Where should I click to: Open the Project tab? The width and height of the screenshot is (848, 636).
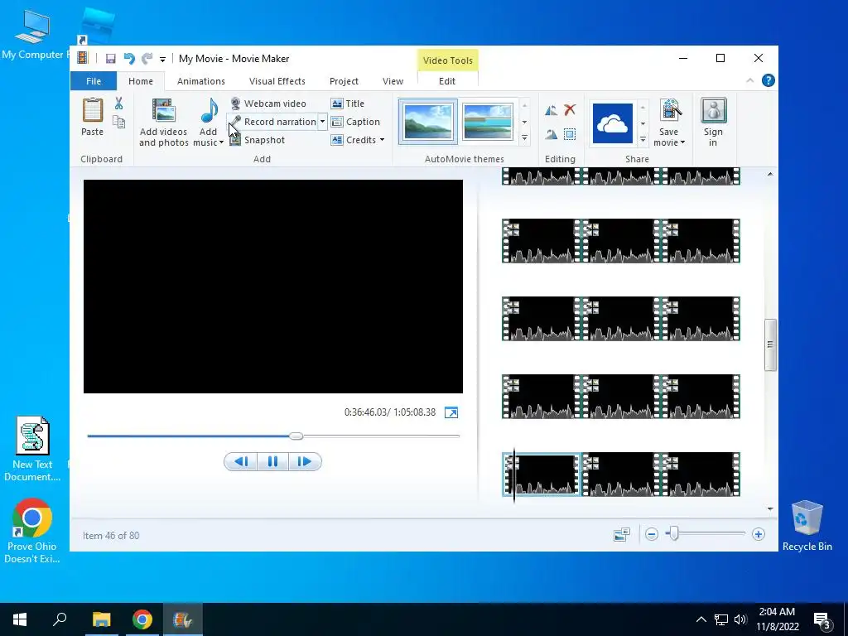click(344, 81)
